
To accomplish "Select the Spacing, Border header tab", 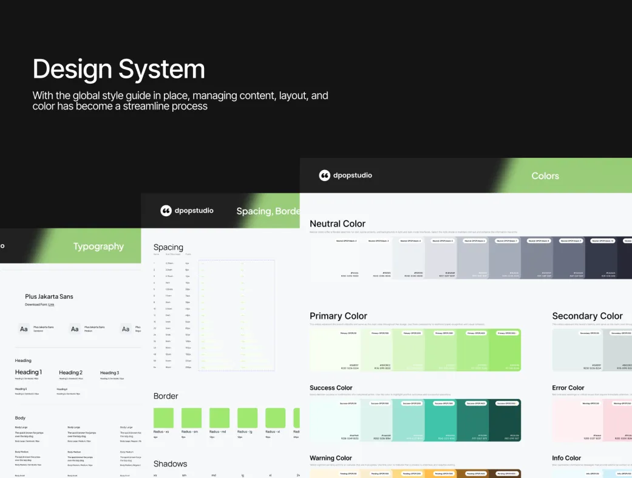I will 268,211.
